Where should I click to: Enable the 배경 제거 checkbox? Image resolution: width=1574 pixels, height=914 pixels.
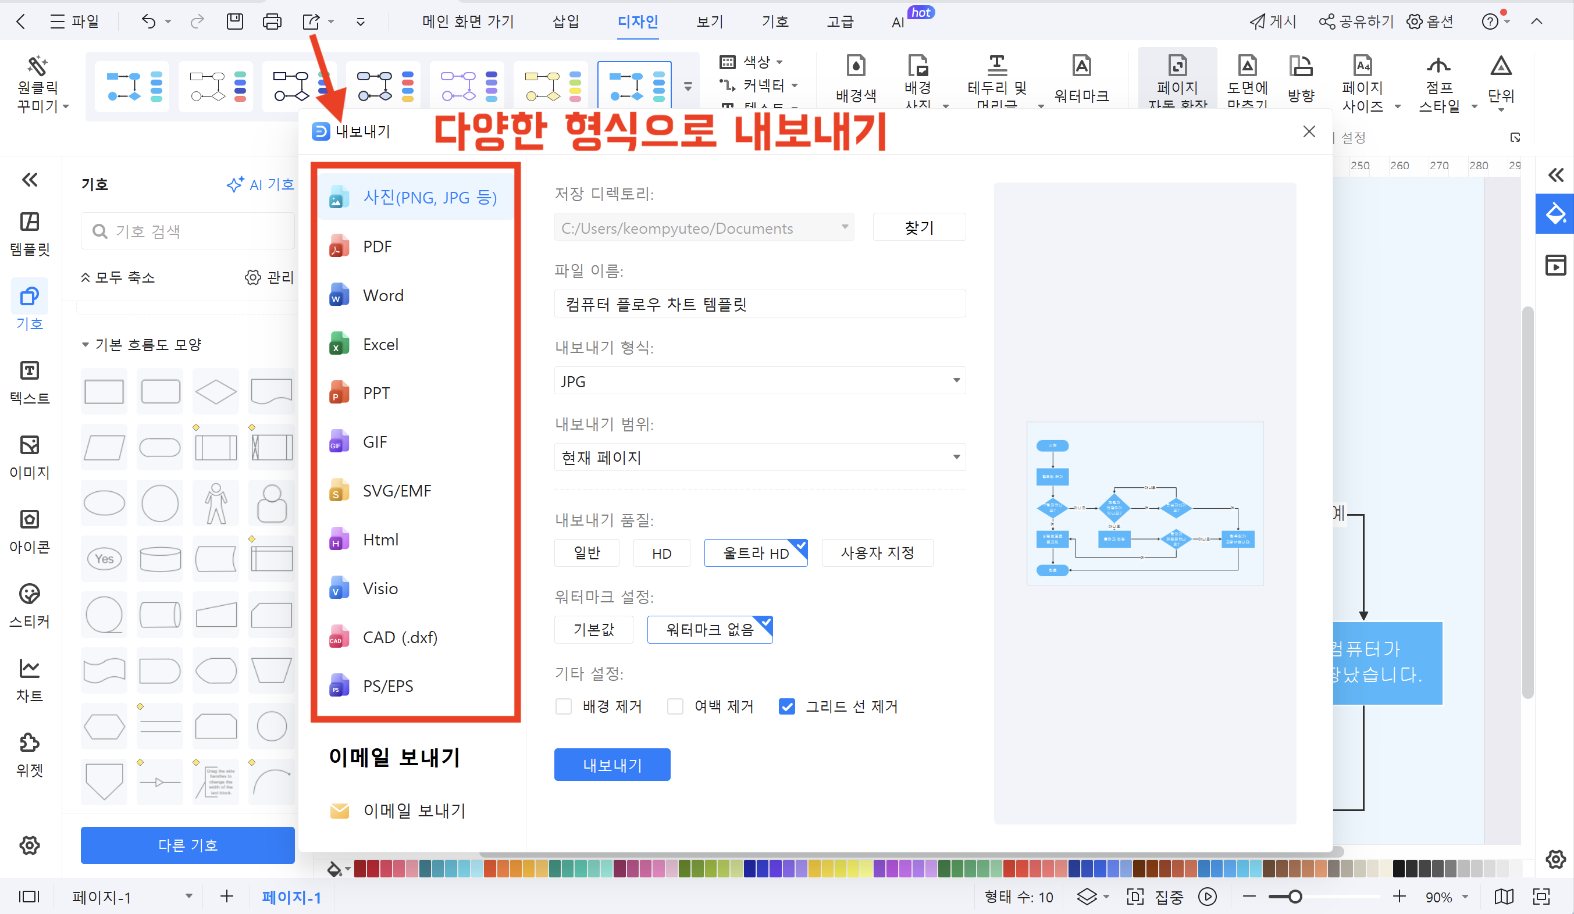(x=564, y=706)
